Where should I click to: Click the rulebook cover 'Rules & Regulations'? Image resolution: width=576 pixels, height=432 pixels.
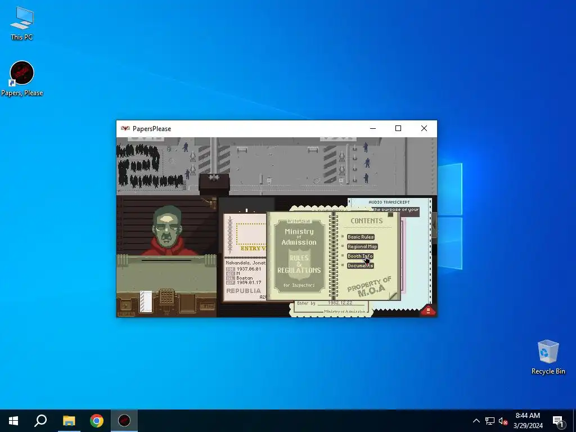299,256
